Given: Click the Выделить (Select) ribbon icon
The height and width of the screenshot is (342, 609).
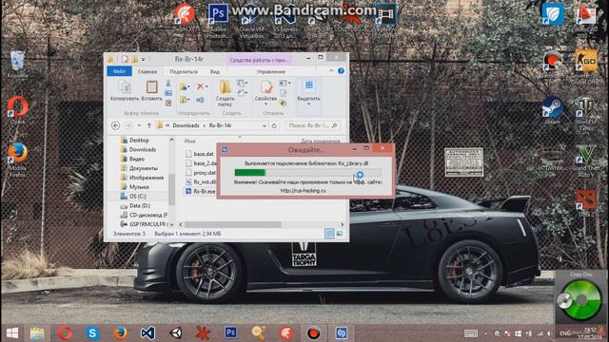Looking at the screenshot, I should (308, 90).
